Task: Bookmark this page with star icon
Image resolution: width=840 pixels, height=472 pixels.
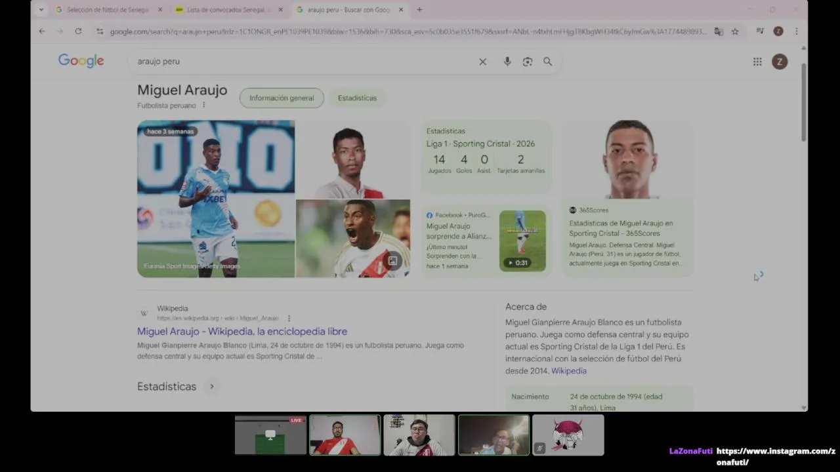Action: pyautogui.click(x=735, y=31)
